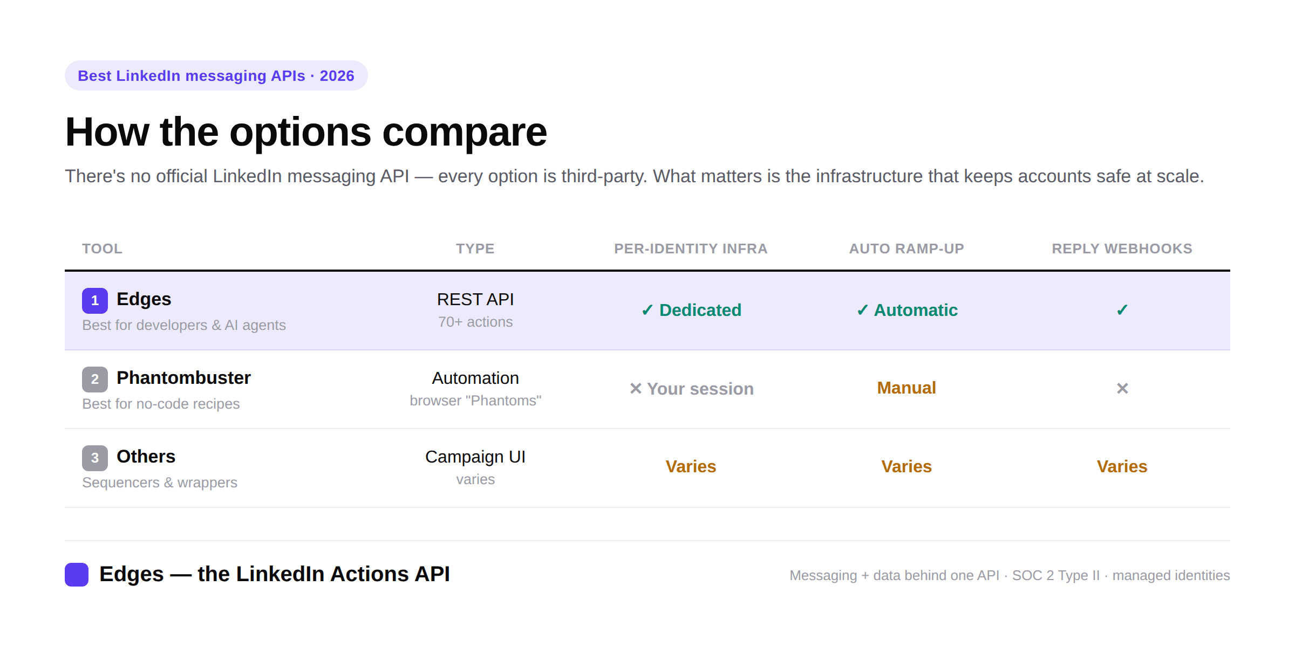Image resolution: width=1295 pixels, height=648 pixels.
Task: Click 'Varies' in Auto Ramp-Up column
Action: pyautogui.click(x=906, y=466)
